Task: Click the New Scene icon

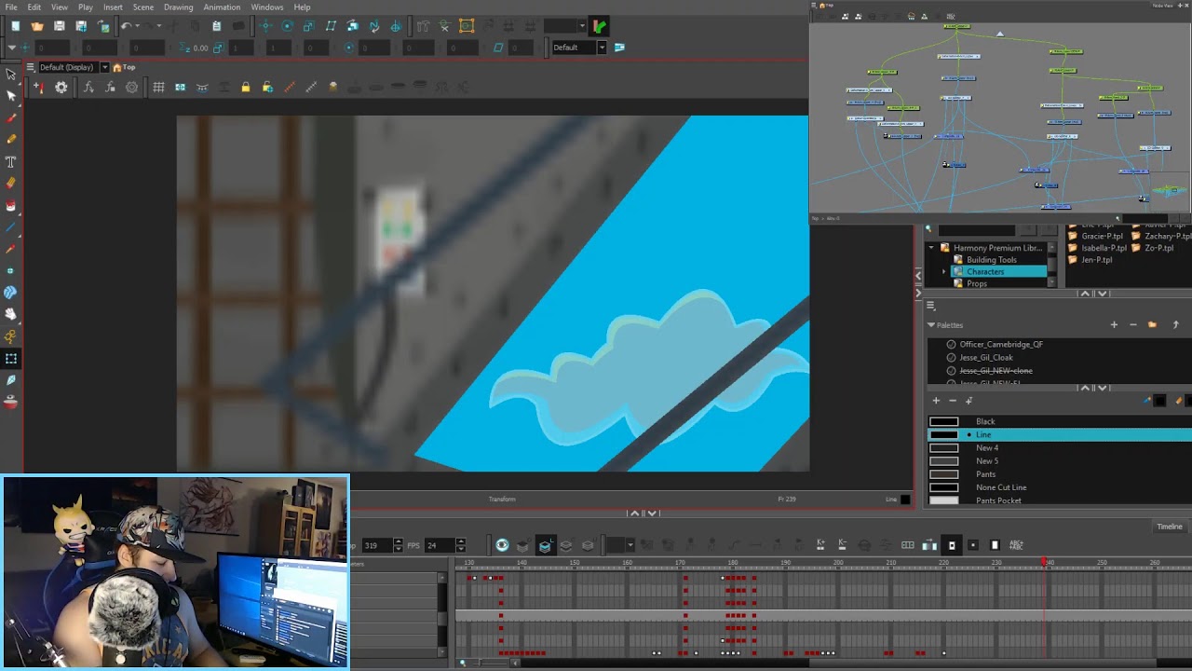Action: (15, 26)
